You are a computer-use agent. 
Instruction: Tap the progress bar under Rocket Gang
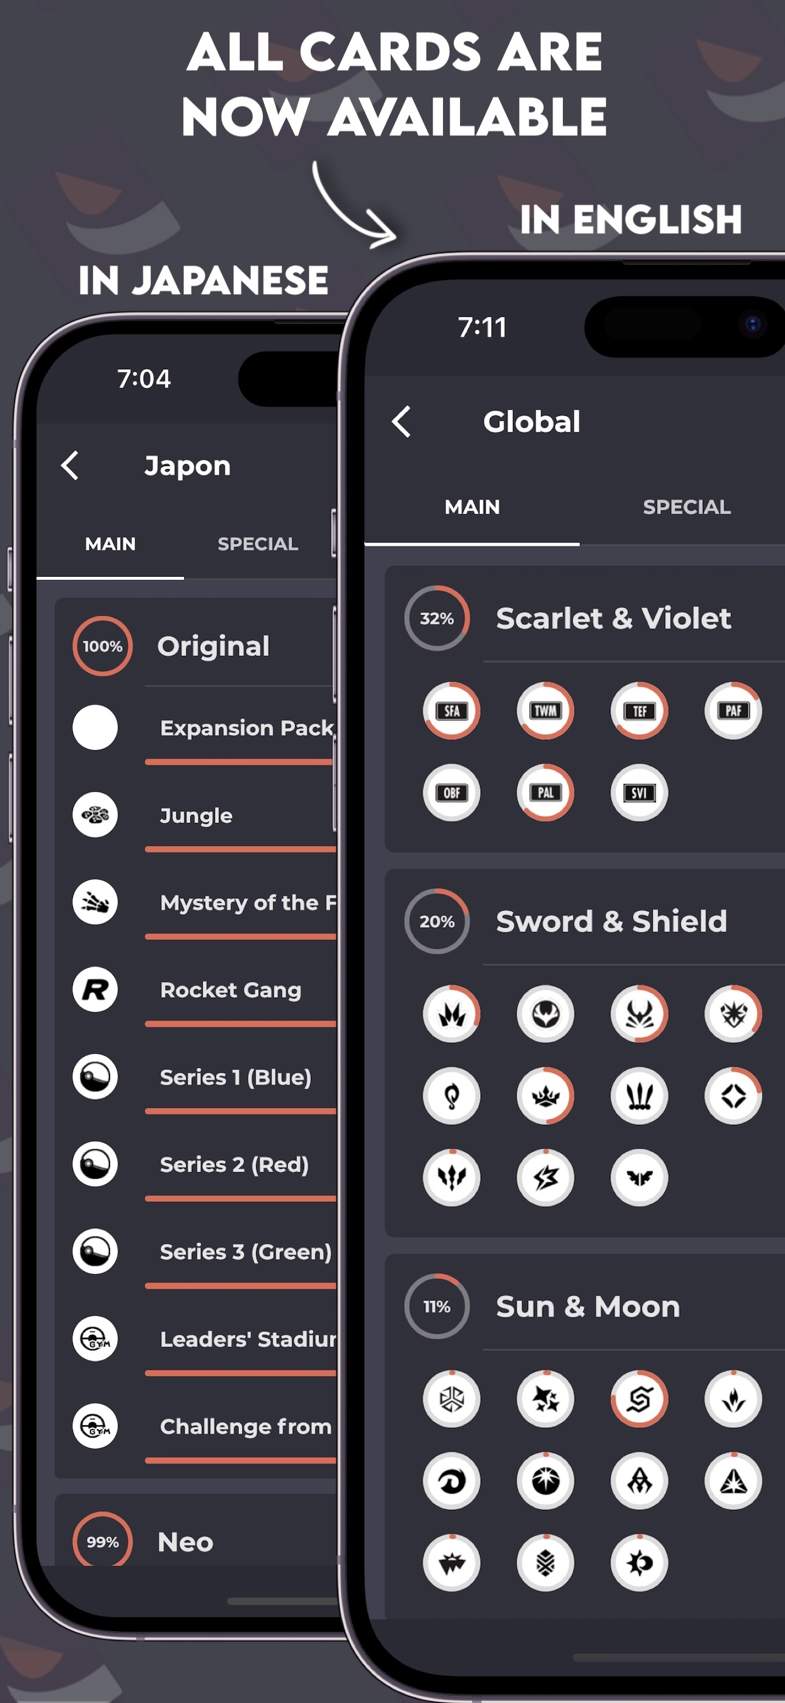pos(240,1023)
